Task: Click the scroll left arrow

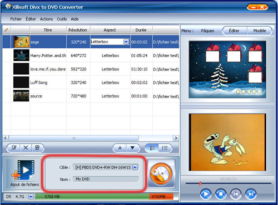Action: [6, 138]
